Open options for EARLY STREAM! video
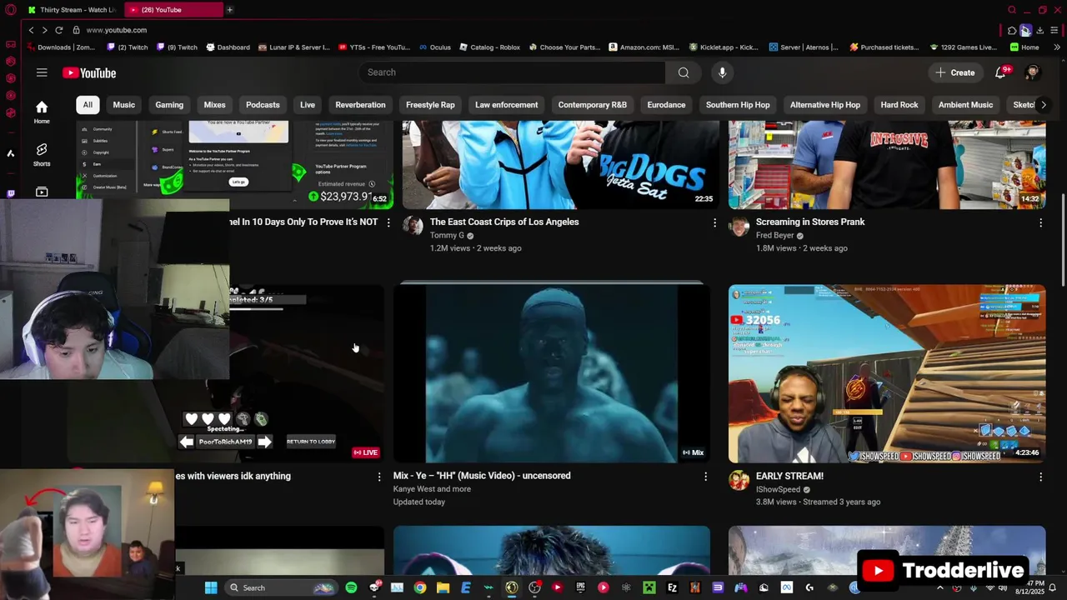Screen dimensions: 1067x600 [x=1040, y=477]
